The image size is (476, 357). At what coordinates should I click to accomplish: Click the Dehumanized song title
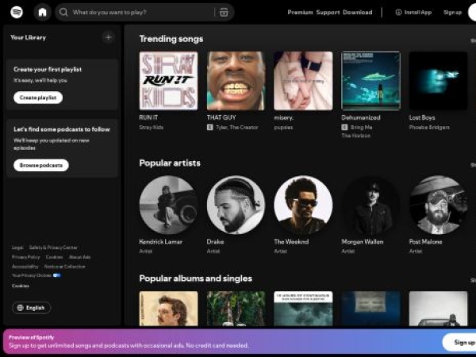coord(361,117)
